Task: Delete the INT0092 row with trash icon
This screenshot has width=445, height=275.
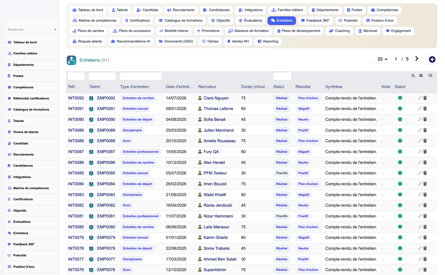Action: tap(425, 98)
